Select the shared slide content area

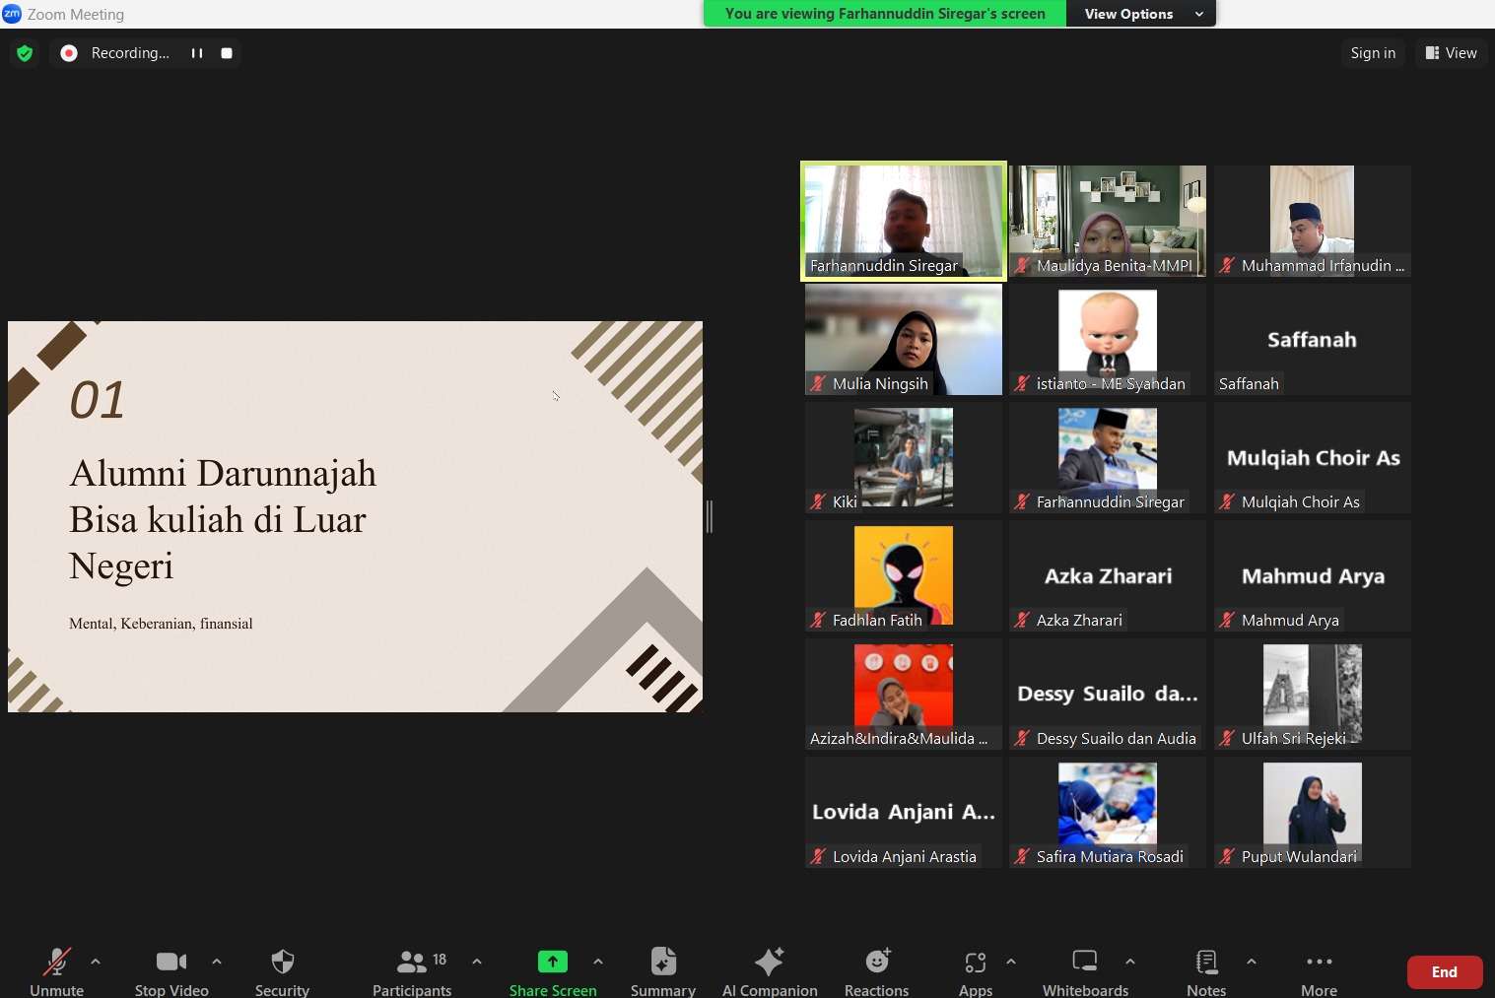click(x=355, y=516)
